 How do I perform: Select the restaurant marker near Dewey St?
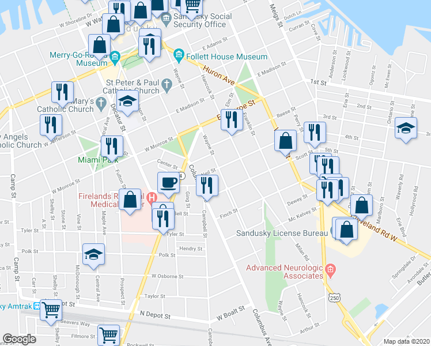coord(327,190)
